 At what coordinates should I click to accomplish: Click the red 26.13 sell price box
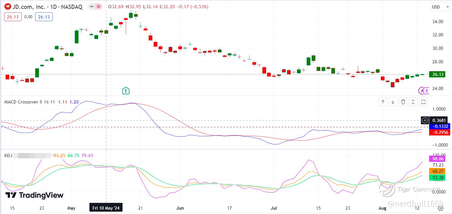(13, 17)
